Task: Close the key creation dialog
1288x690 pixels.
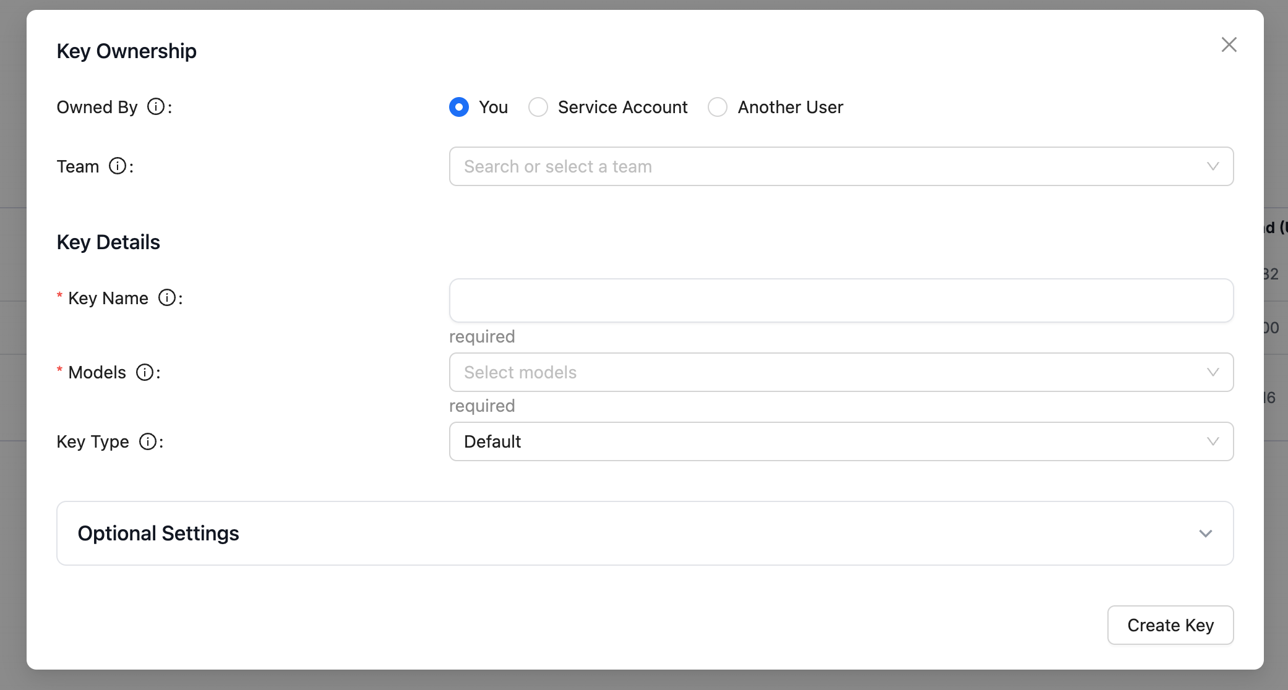Action: tap(1229, 45)
